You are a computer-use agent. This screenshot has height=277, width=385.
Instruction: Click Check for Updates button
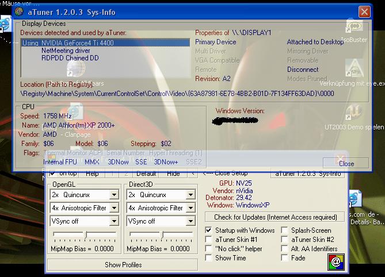click(275, 217)
